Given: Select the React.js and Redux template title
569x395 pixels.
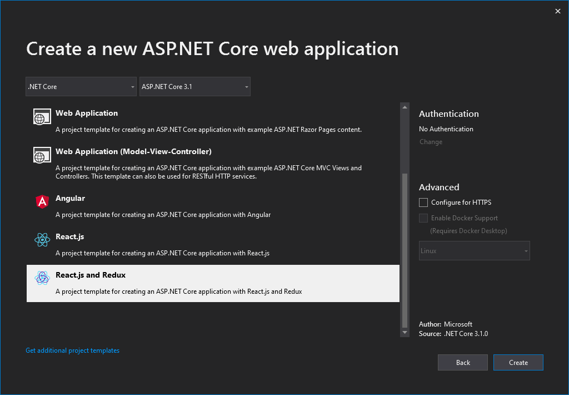Looking at the screenshot, I should [x=91, y=275].
